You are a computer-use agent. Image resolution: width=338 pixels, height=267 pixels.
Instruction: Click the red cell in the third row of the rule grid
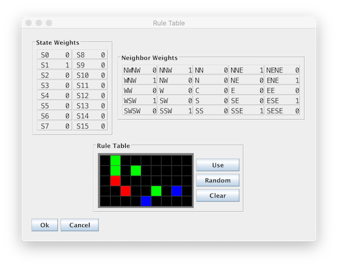point(115,181)
